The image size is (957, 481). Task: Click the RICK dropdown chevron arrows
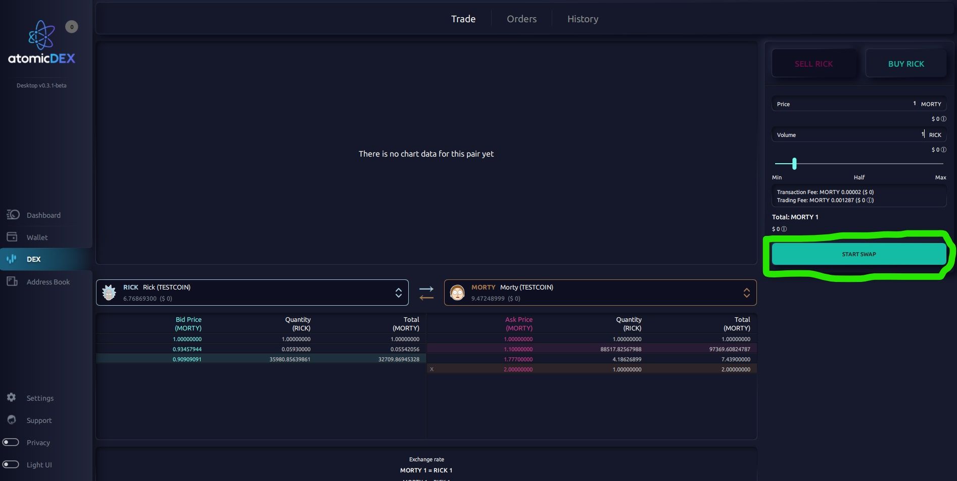(399, 293)
